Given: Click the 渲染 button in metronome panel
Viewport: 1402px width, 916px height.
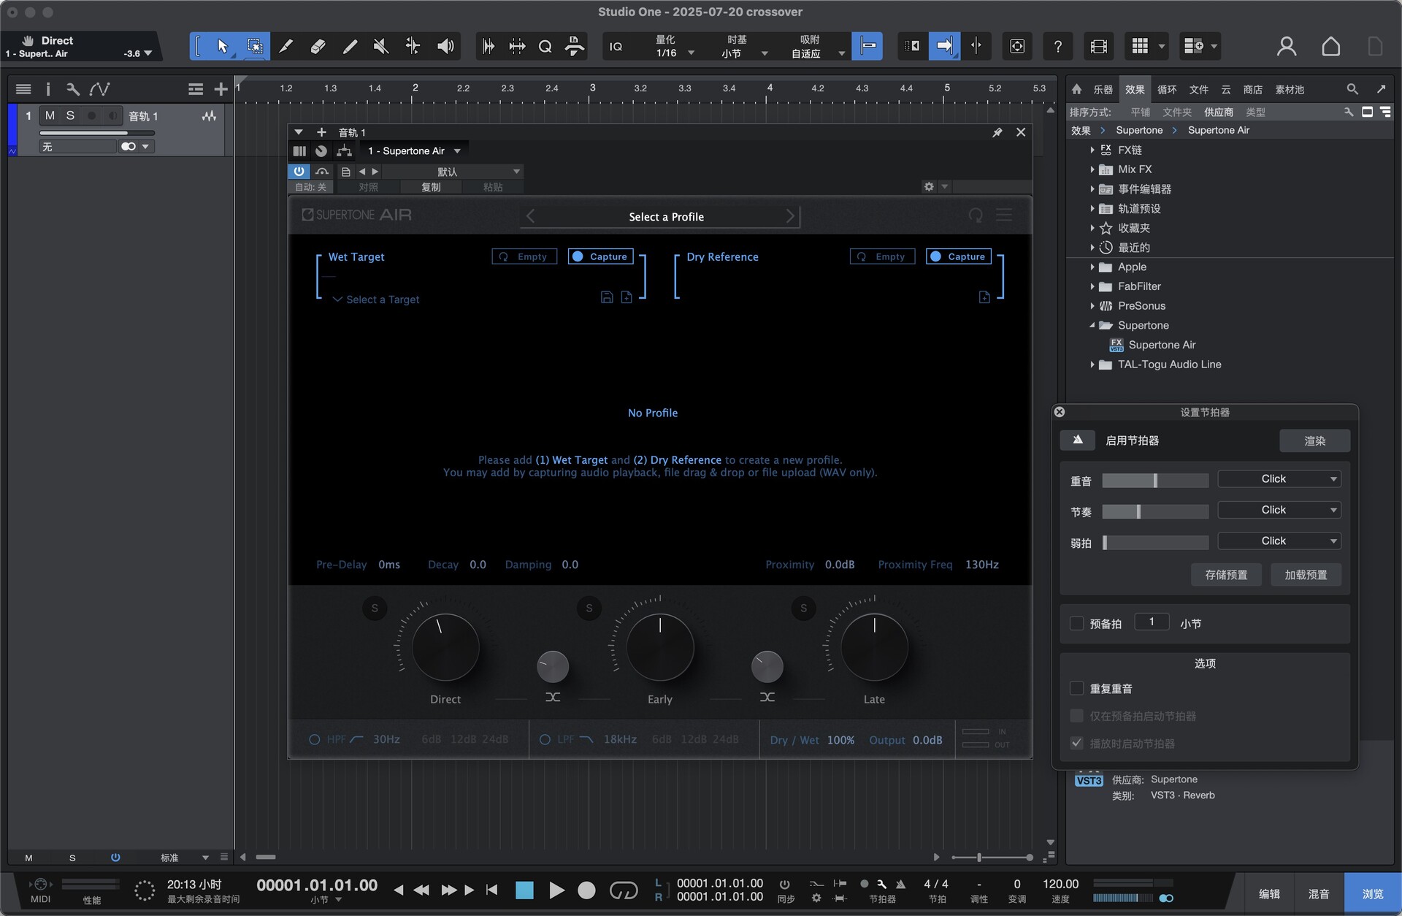Looking at the screenshot, I should tap(1314, 440).
